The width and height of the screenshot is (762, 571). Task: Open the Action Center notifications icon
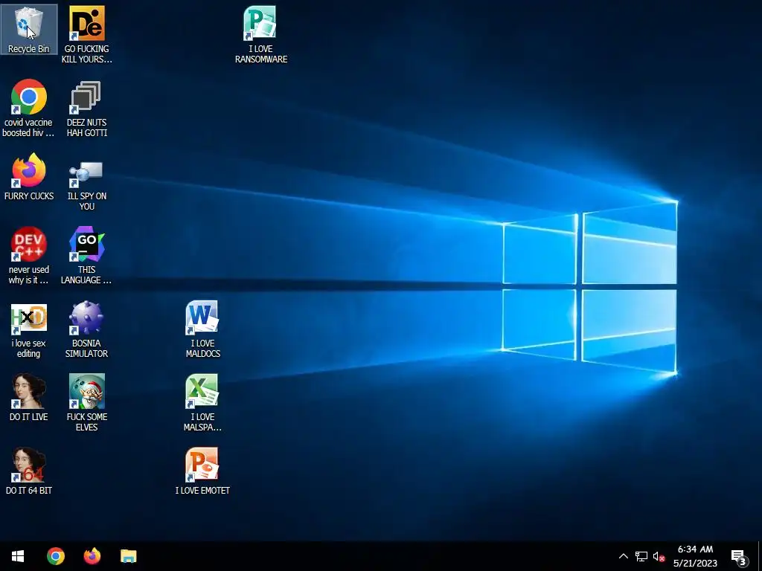click(739, 557)
